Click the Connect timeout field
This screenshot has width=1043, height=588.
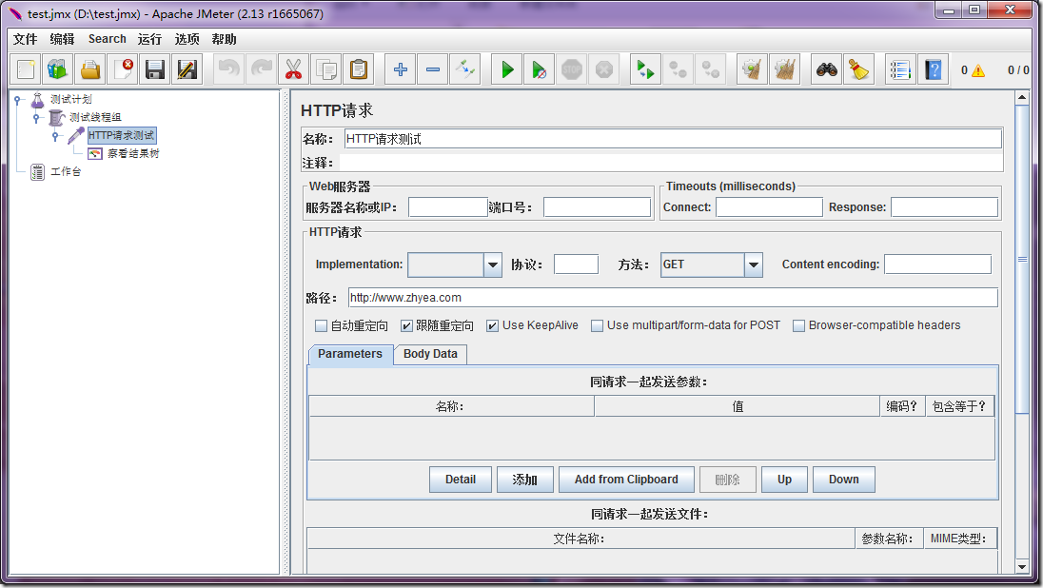[769, 207]
